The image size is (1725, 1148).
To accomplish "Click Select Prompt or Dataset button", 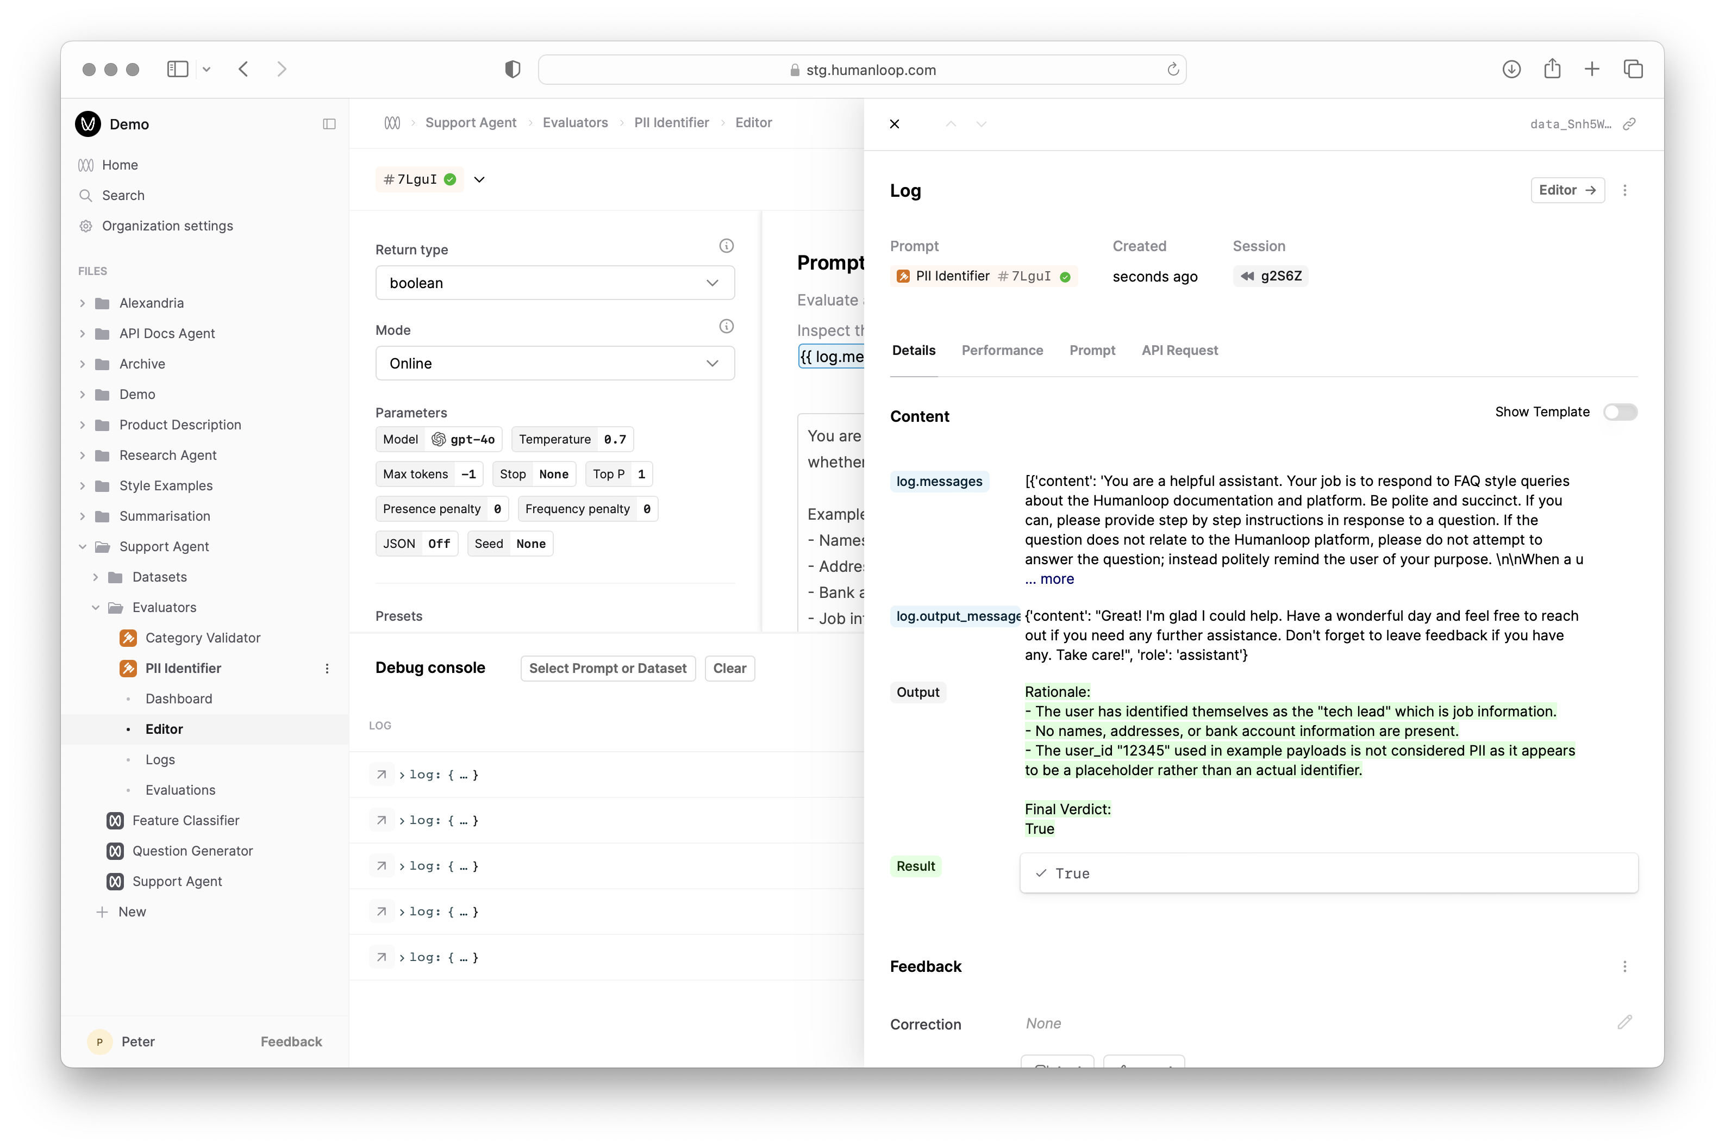I will [608, 669].
